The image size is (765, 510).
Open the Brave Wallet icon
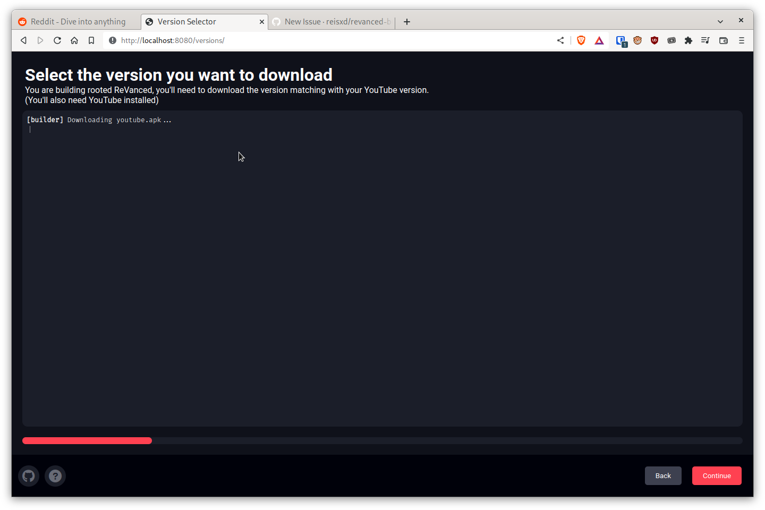click(724, 40)
